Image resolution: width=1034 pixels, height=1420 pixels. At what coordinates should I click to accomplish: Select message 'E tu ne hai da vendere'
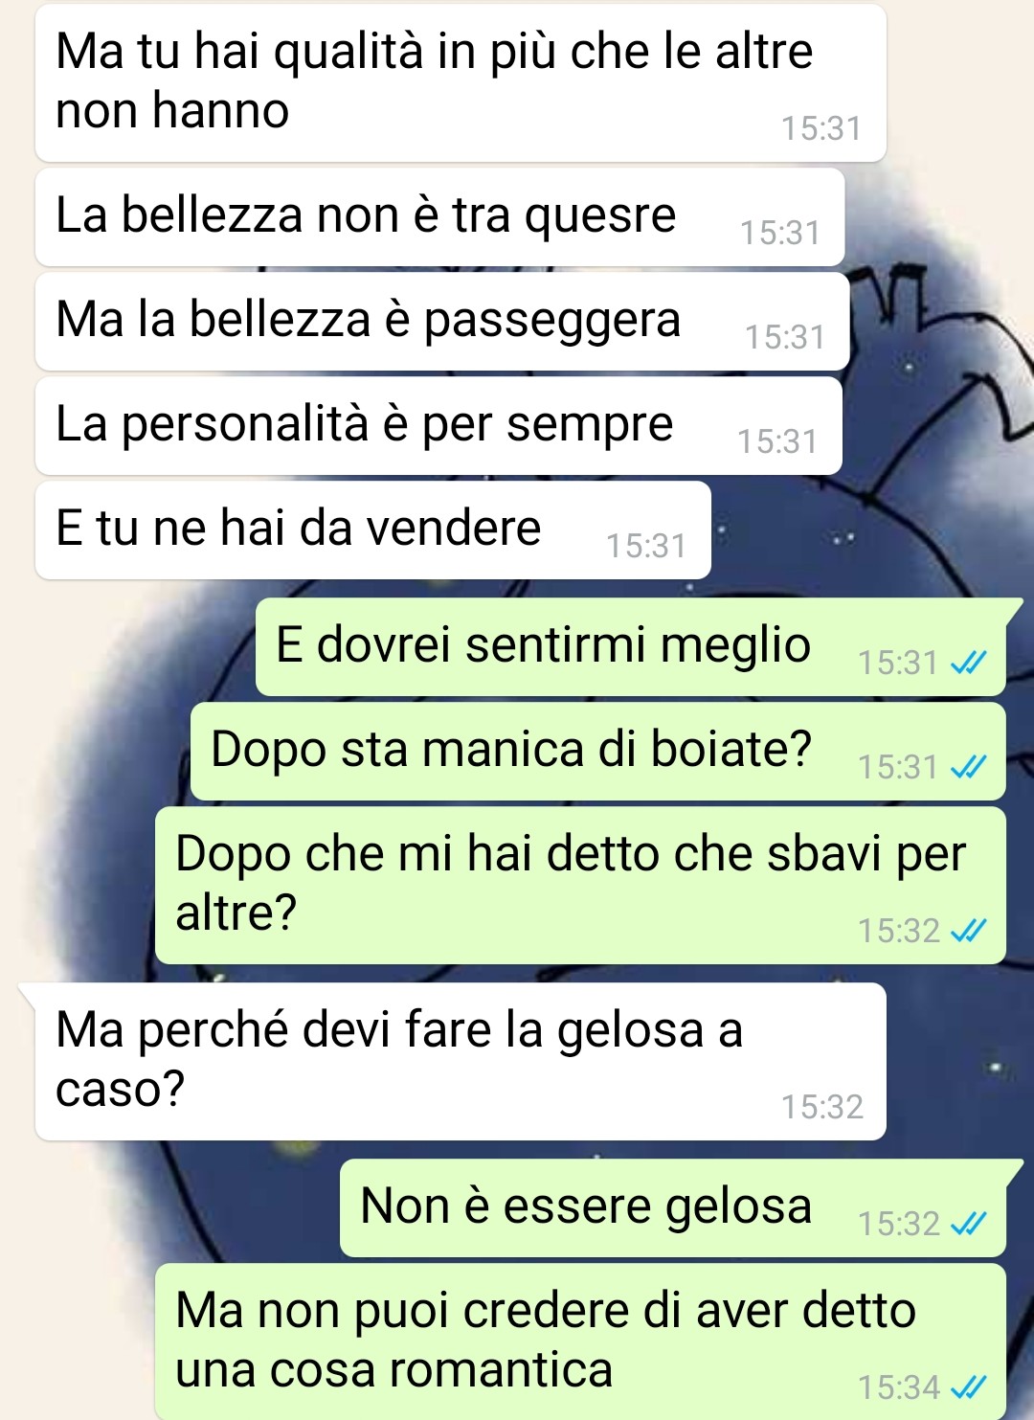373,530
